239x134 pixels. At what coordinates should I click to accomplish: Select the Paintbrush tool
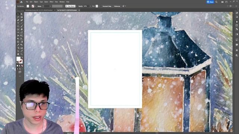(22, 26)
